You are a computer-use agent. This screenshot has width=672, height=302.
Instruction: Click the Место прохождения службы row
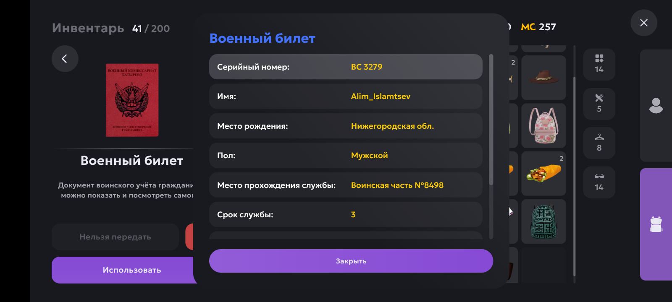(x=346, y=185)
